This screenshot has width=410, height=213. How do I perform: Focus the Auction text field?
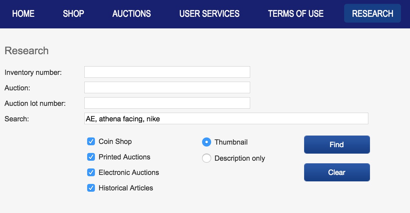[x=167, y=87]
